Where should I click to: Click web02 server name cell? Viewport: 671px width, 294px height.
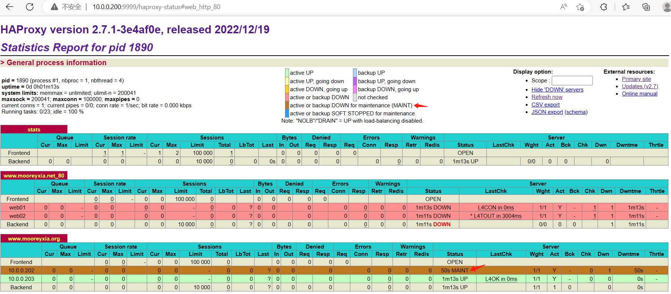click(x=17, y=216)
